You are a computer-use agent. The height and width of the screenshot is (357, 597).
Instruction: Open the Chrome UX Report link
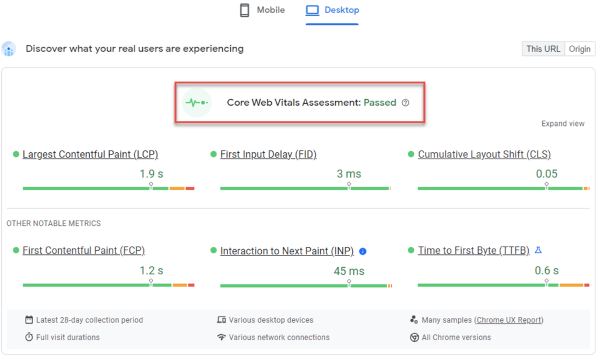[x=509, y=320]
